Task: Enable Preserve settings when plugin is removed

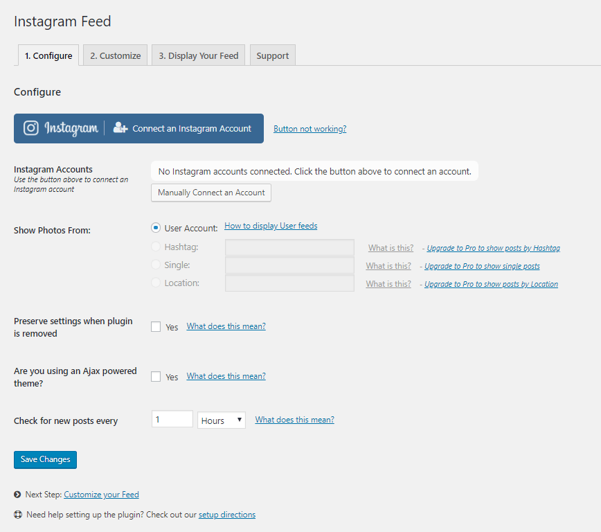Action: [156, 327]
